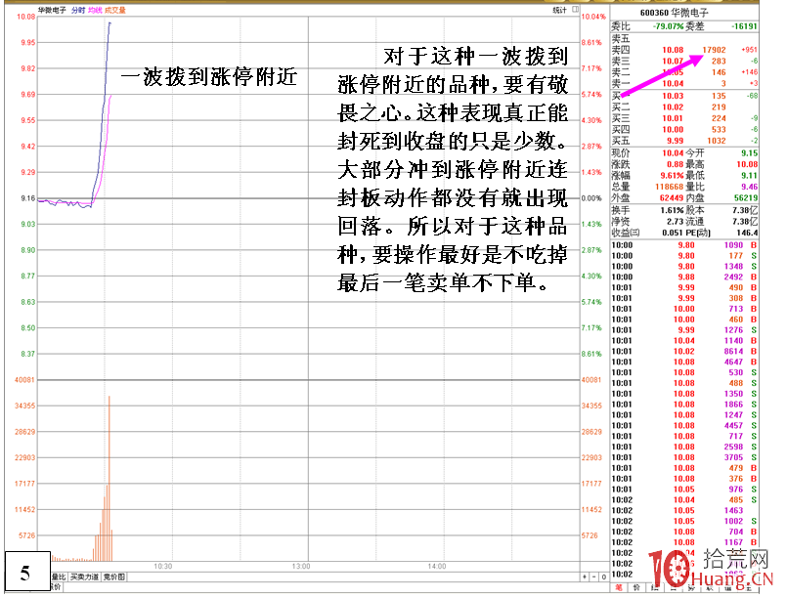Image resolution: width=787 pixels, height=598 pixels.
Task: Select the 内盘 56219 value
Action: point(746,198)
